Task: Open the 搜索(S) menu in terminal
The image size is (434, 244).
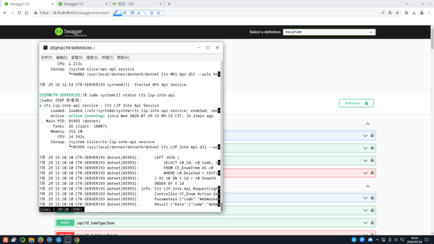Action: [92, 57]
